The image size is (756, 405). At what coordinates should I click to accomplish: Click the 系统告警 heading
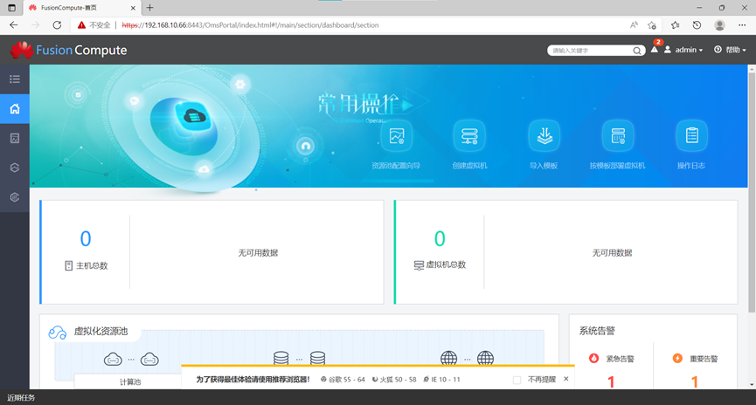tap(597, 331)
